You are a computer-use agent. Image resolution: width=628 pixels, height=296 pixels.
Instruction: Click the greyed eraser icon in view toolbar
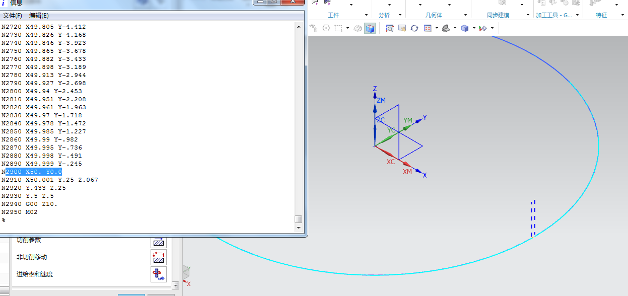point(358,28)
